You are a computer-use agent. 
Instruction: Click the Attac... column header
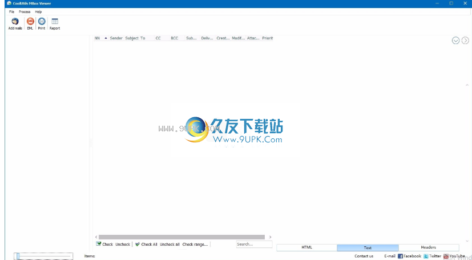(253, 38)
